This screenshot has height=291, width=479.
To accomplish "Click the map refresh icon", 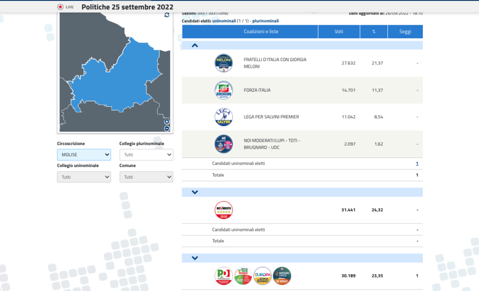I will 167,15.
